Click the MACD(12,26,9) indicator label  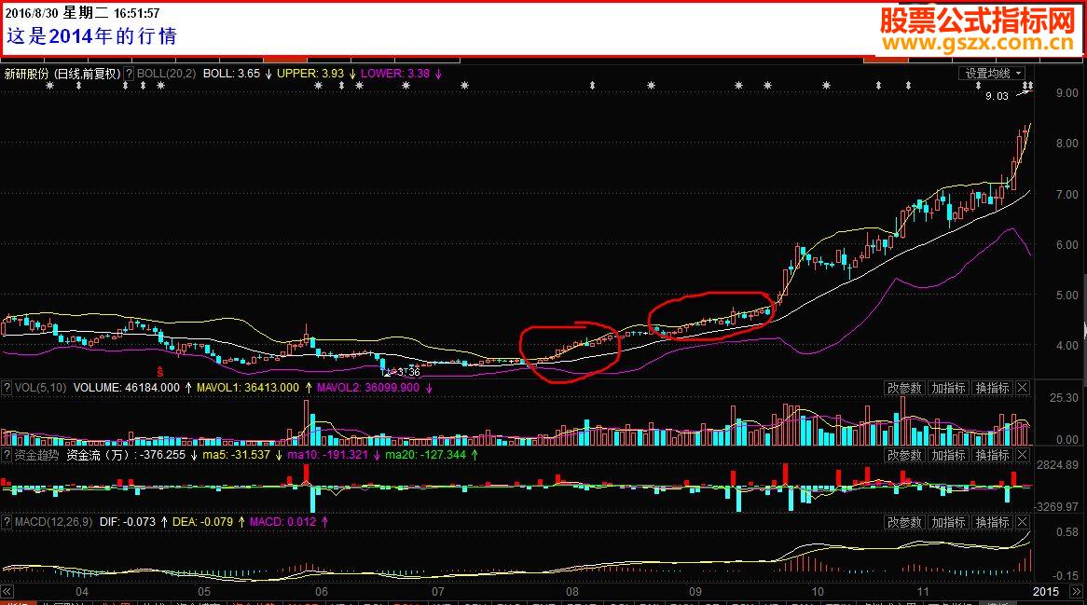point(53,522)
